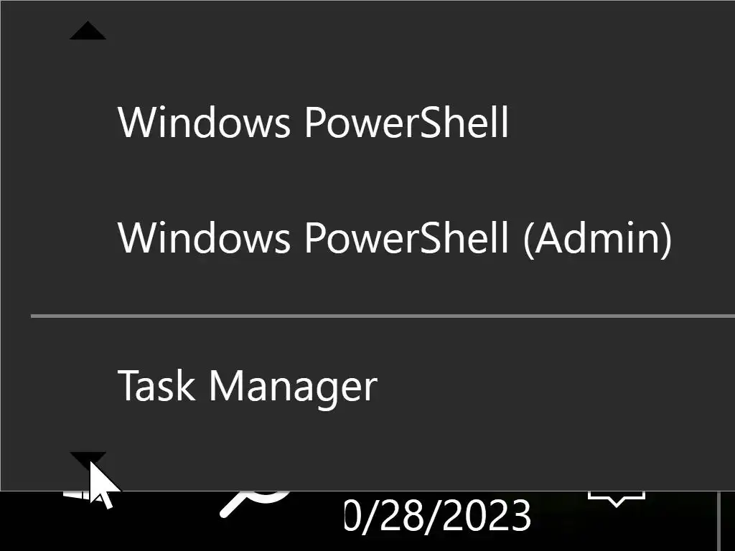735x551 pixels.
Task: Click the black down triangle at menu bottom
Action: (x=88, y=458)
